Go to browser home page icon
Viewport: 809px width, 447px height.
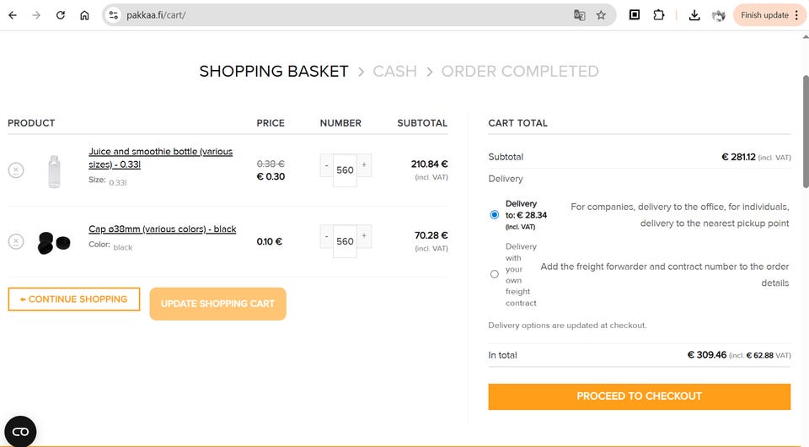pos(84,15)
